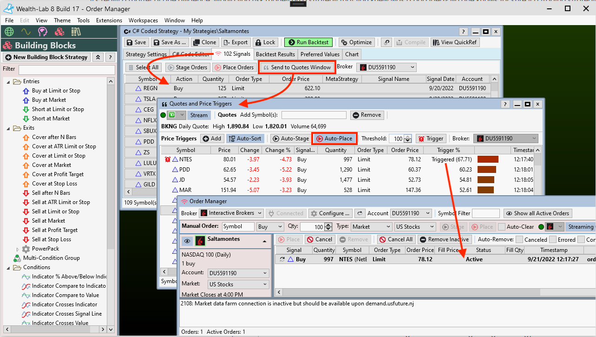Open the Extensions menu

[109, 20]
